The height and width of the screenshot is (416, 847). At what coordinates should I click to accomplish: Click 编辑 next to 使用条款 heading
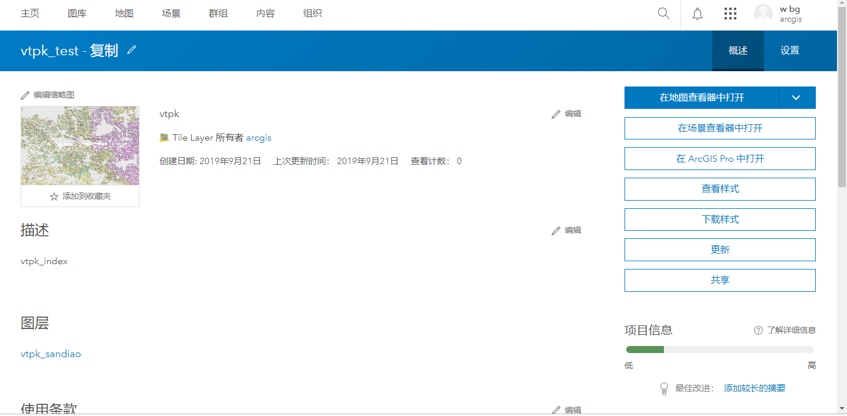coord(566,410)
